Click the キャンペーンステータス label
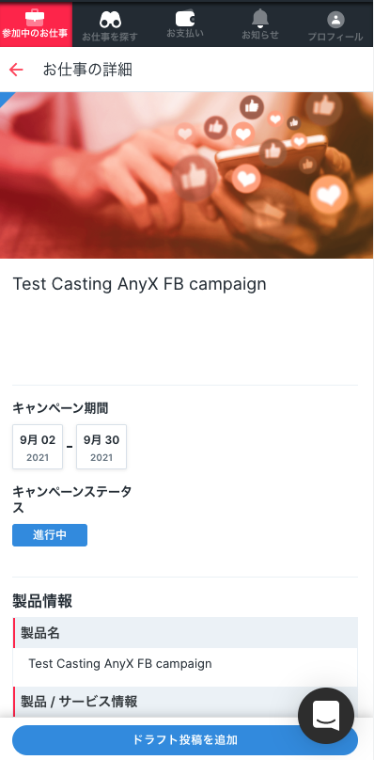Viewport: 374px width, 760px height. click(71, 499)
